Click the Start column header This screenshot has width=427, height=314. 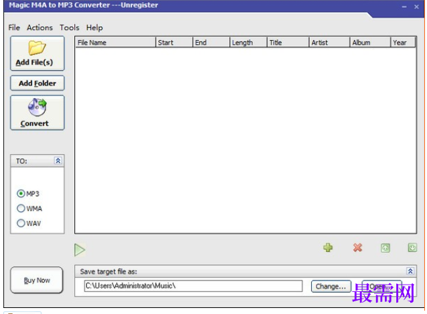pos(174,42)
